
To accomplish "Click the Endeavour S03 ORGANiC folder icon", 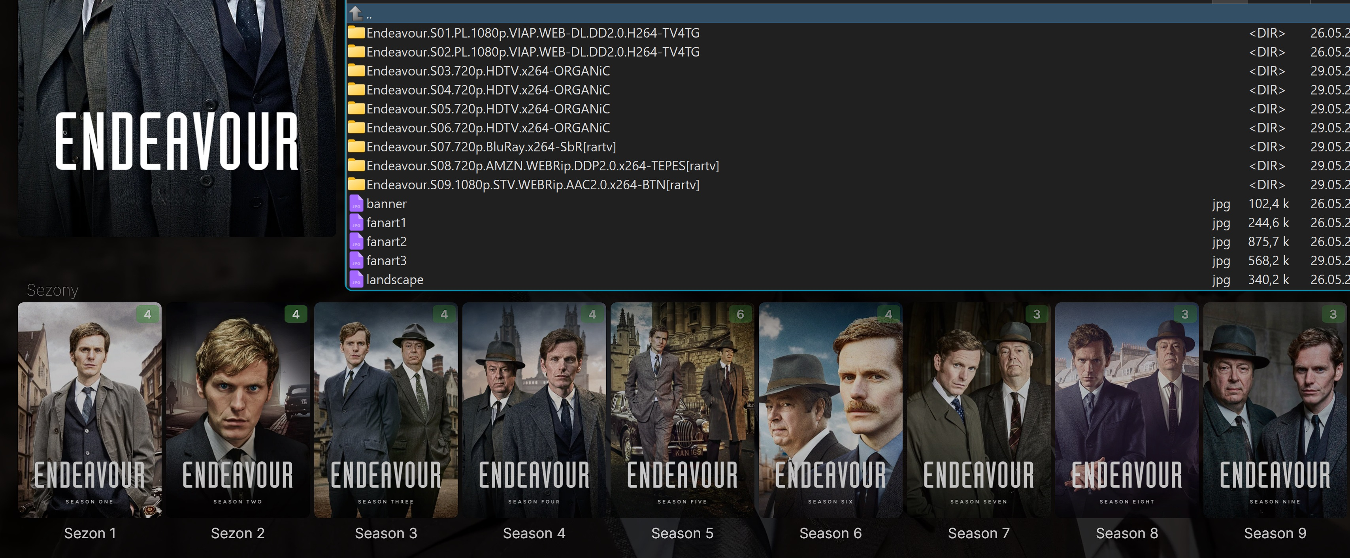I will tap(356, 71).
